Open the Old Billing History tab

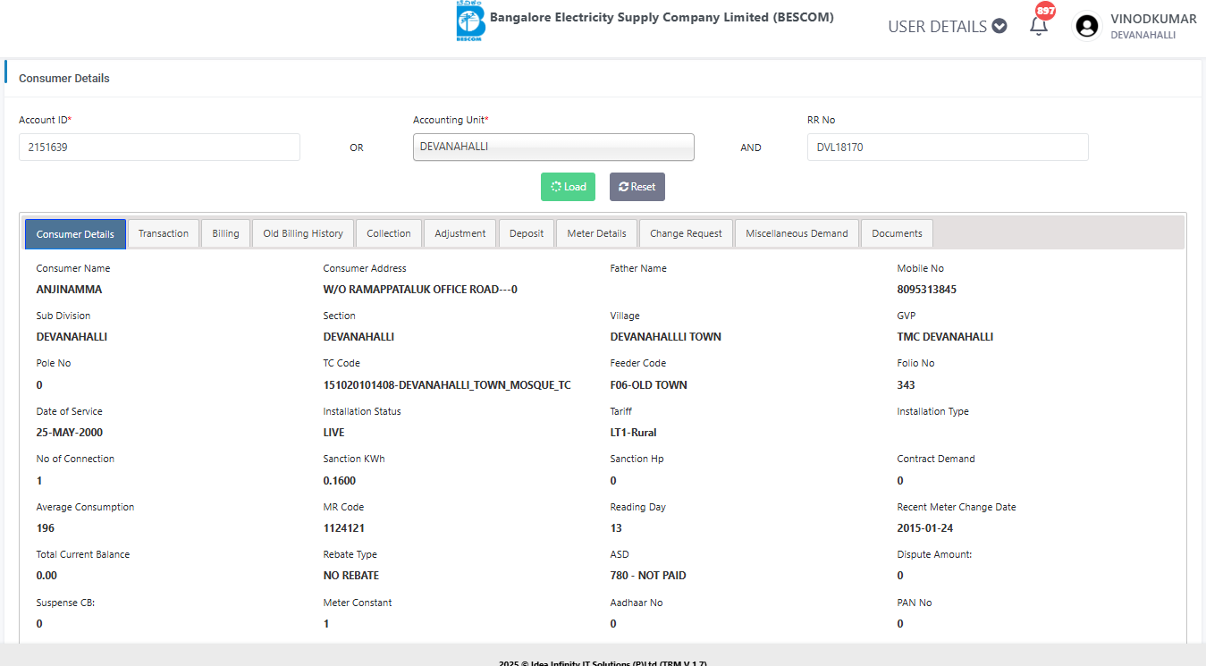[303, 233]
